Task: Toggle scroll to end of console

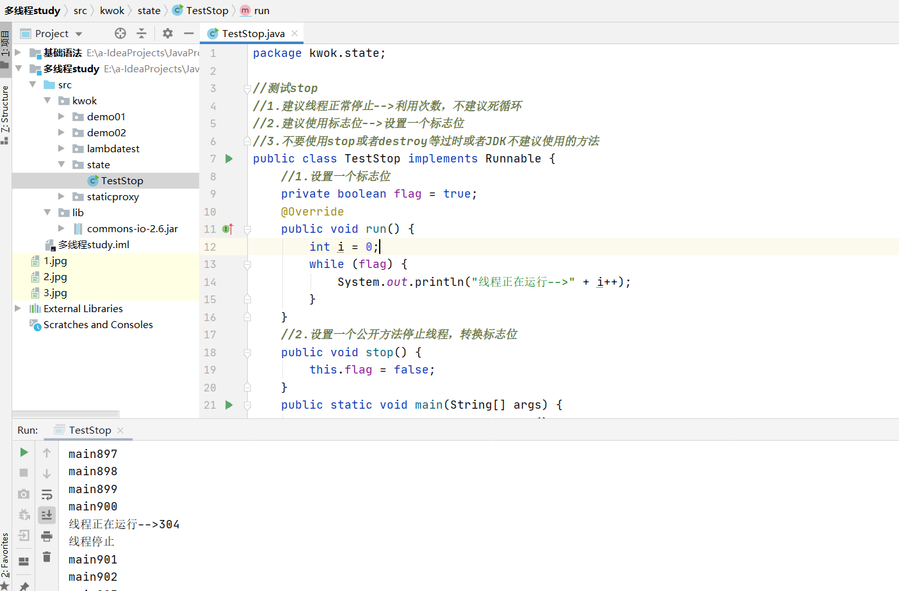Action: click(x=47, y=515)
